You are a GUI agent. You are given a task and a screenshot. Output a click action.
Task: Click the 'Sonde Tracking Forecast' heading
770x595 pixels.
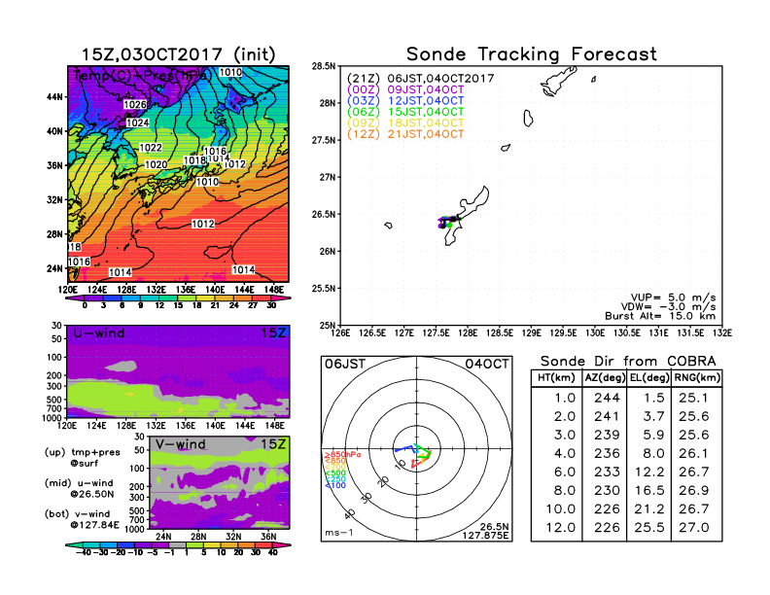(x=532, y=54)
